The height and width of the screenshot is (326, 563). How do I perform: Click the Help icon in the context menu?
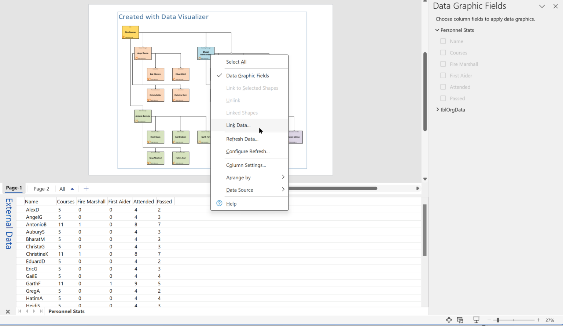tap(219, 203)
